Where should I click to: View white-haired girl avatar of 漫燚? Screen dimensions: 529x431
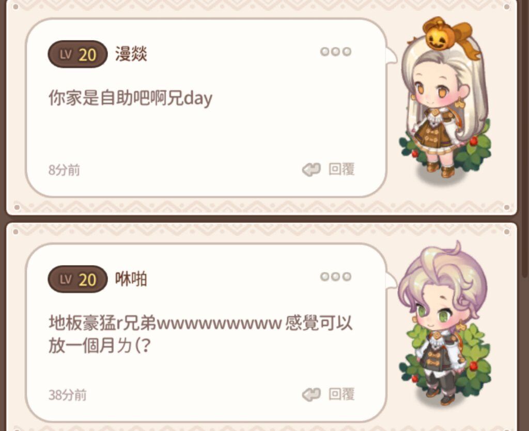(x=444, y=101)
